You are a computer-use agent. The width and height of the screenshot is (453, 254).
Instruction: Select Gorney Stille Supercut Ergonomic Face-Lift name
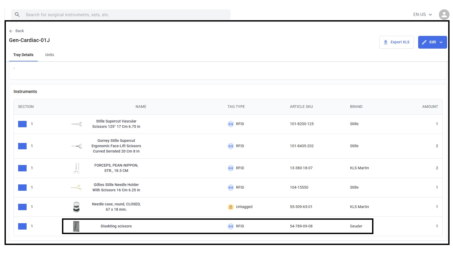coord(116,146)
